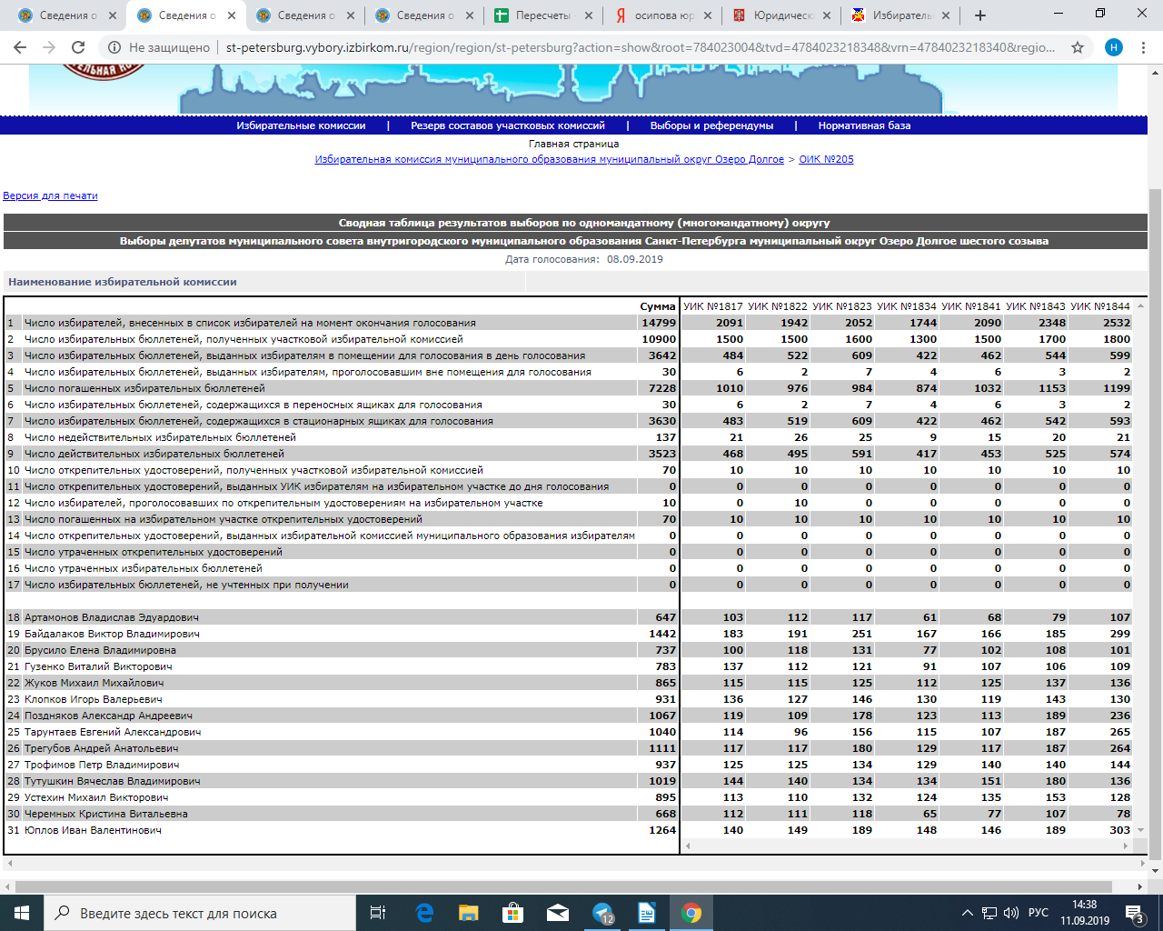Open Task View on the taskbar
1163x931 pixels.
click(x=378, y=913)
